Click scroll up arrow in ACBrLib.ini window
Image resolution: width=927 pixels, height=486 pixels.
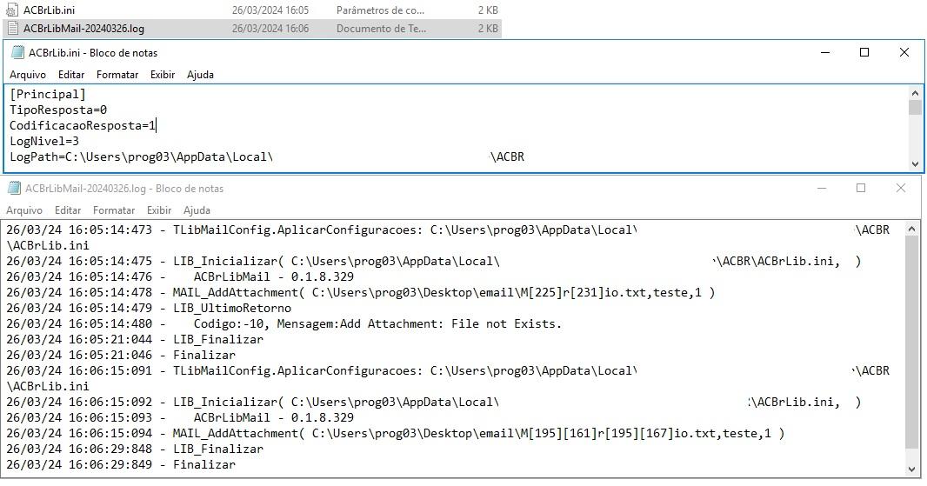915,93
